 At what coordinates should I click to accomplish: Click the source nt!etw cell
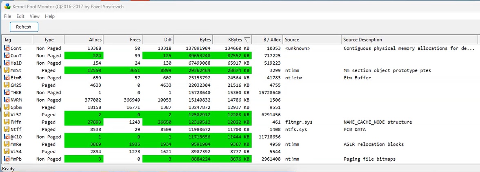293,78
